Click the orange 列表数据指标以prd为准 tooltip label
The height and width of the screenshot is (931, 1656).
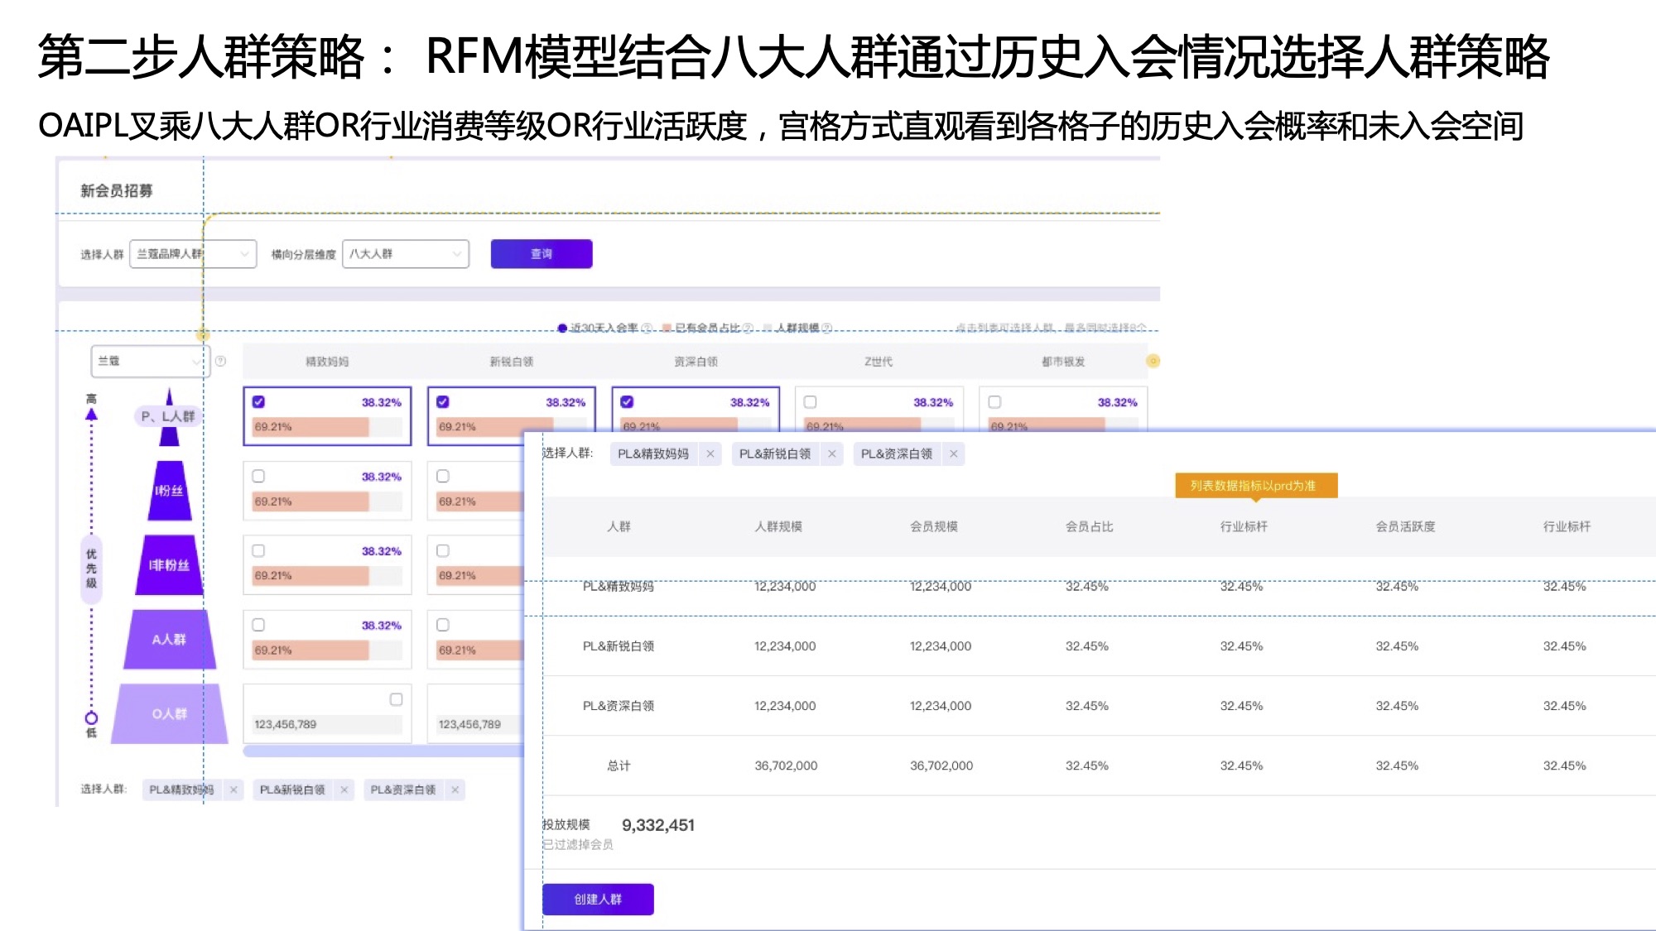click(1256, 486)
